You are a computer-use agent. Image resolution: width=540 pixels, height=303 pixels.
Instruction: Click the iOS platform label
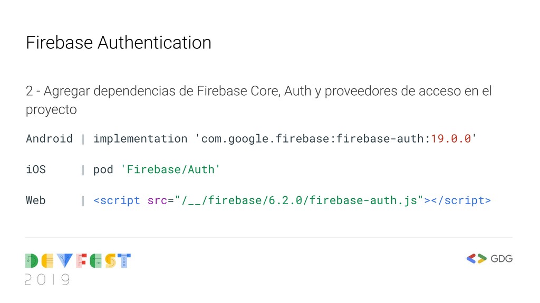36,169
